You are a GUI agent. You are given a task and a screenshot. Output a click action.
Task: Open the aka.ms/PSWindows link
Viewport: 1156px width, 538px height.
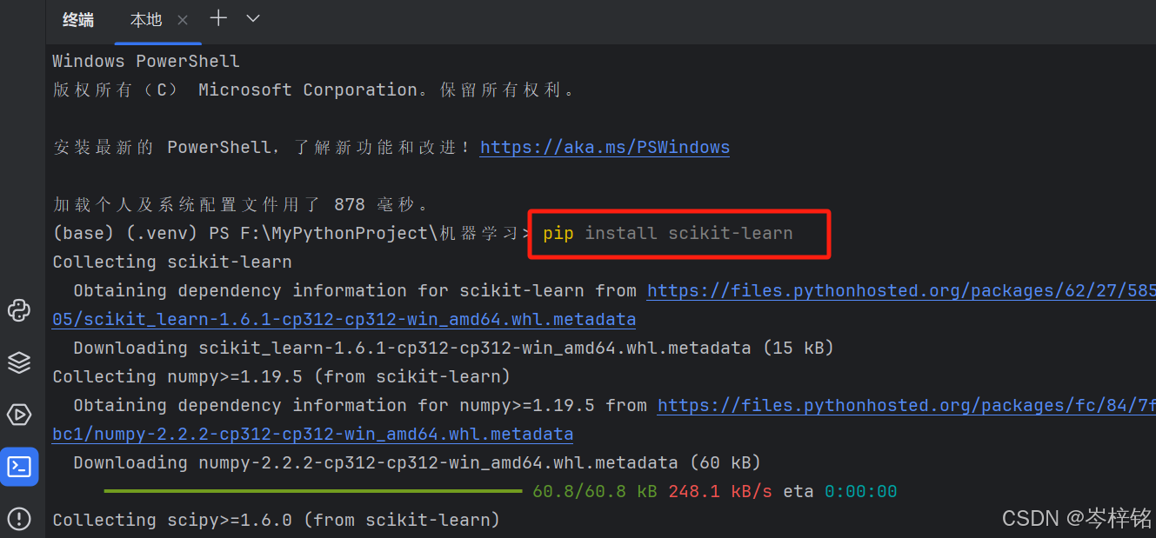605,147
